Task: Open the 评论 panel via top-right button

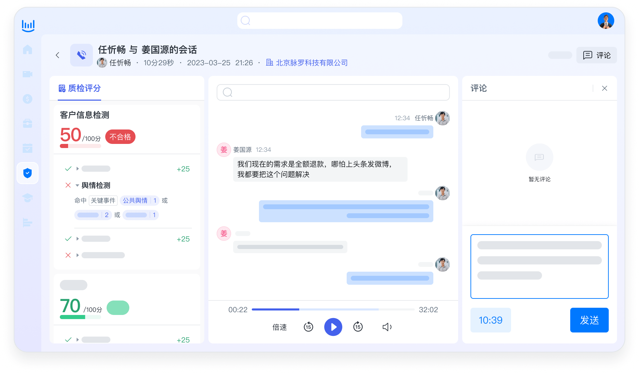Action: pyautogui.click(x=596, y=55)
